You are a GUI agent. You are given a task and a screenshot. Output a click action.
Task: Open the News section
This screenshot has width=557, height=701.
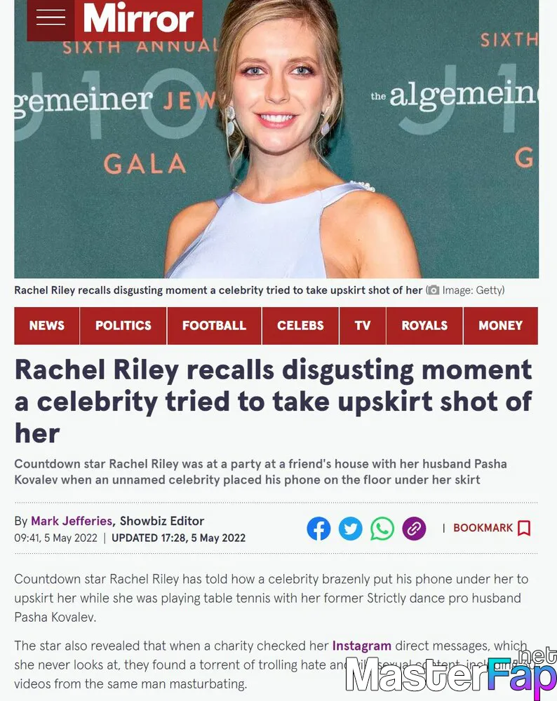coord(47,325)
